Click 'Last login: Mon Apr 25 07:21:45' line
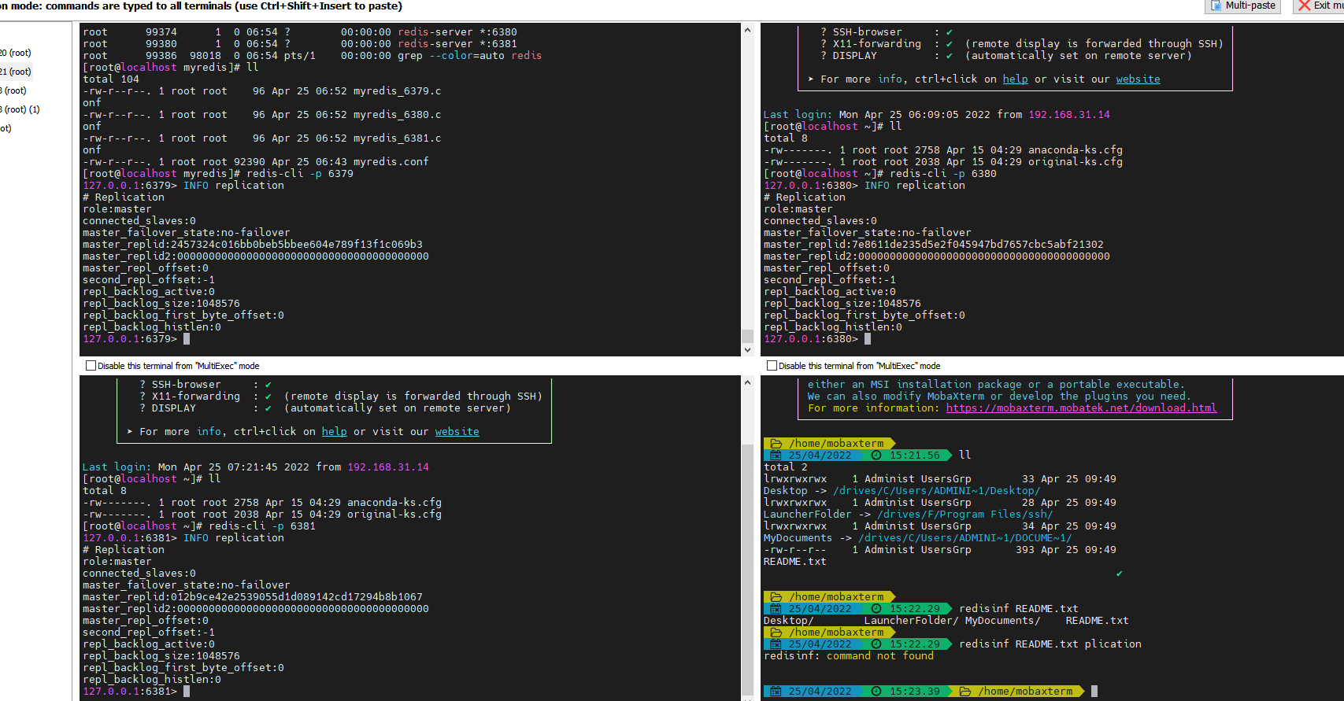This screenshot has width=1344, height=701. [256, 467]
